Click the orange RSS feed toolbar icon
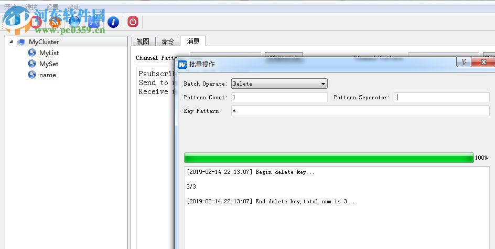Viewport: 495px width, 249px height. point(55,22)
